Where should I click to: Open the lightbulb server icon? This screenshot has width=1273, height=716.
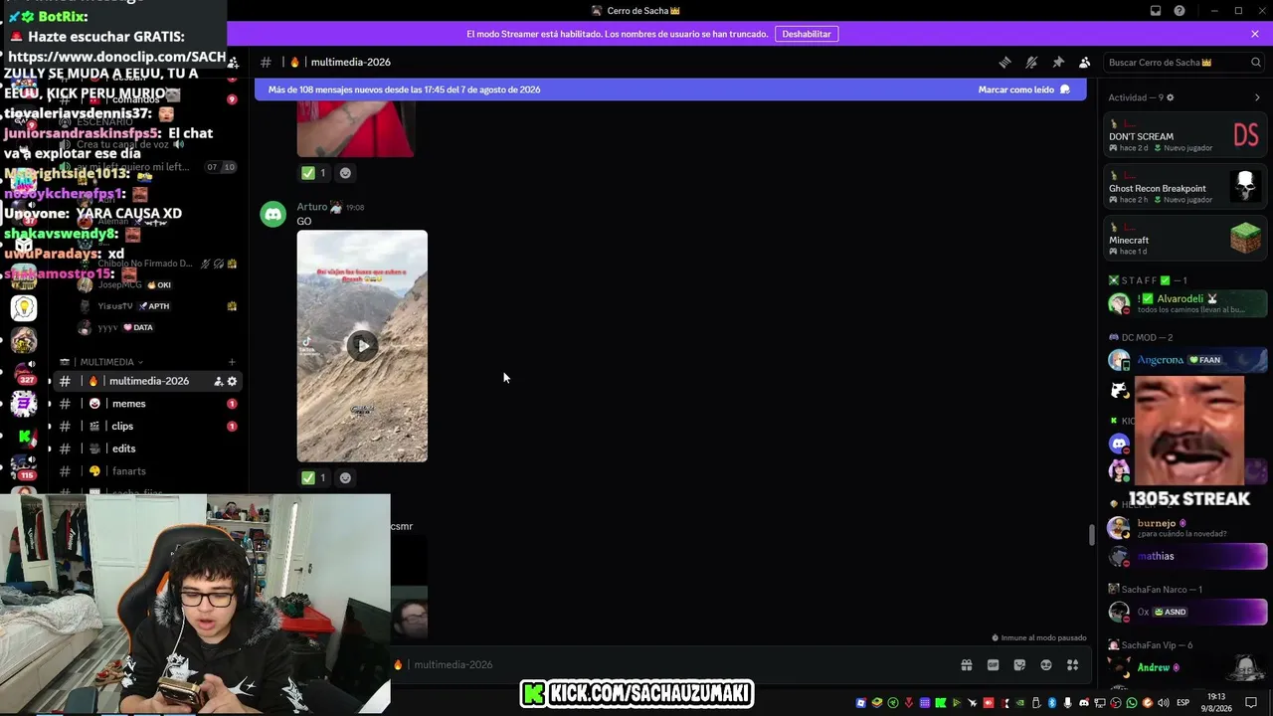pos(24,308)
